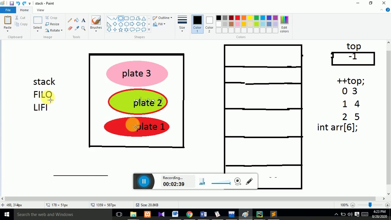
Task: Click the Cut button
Action: point(20,18)
